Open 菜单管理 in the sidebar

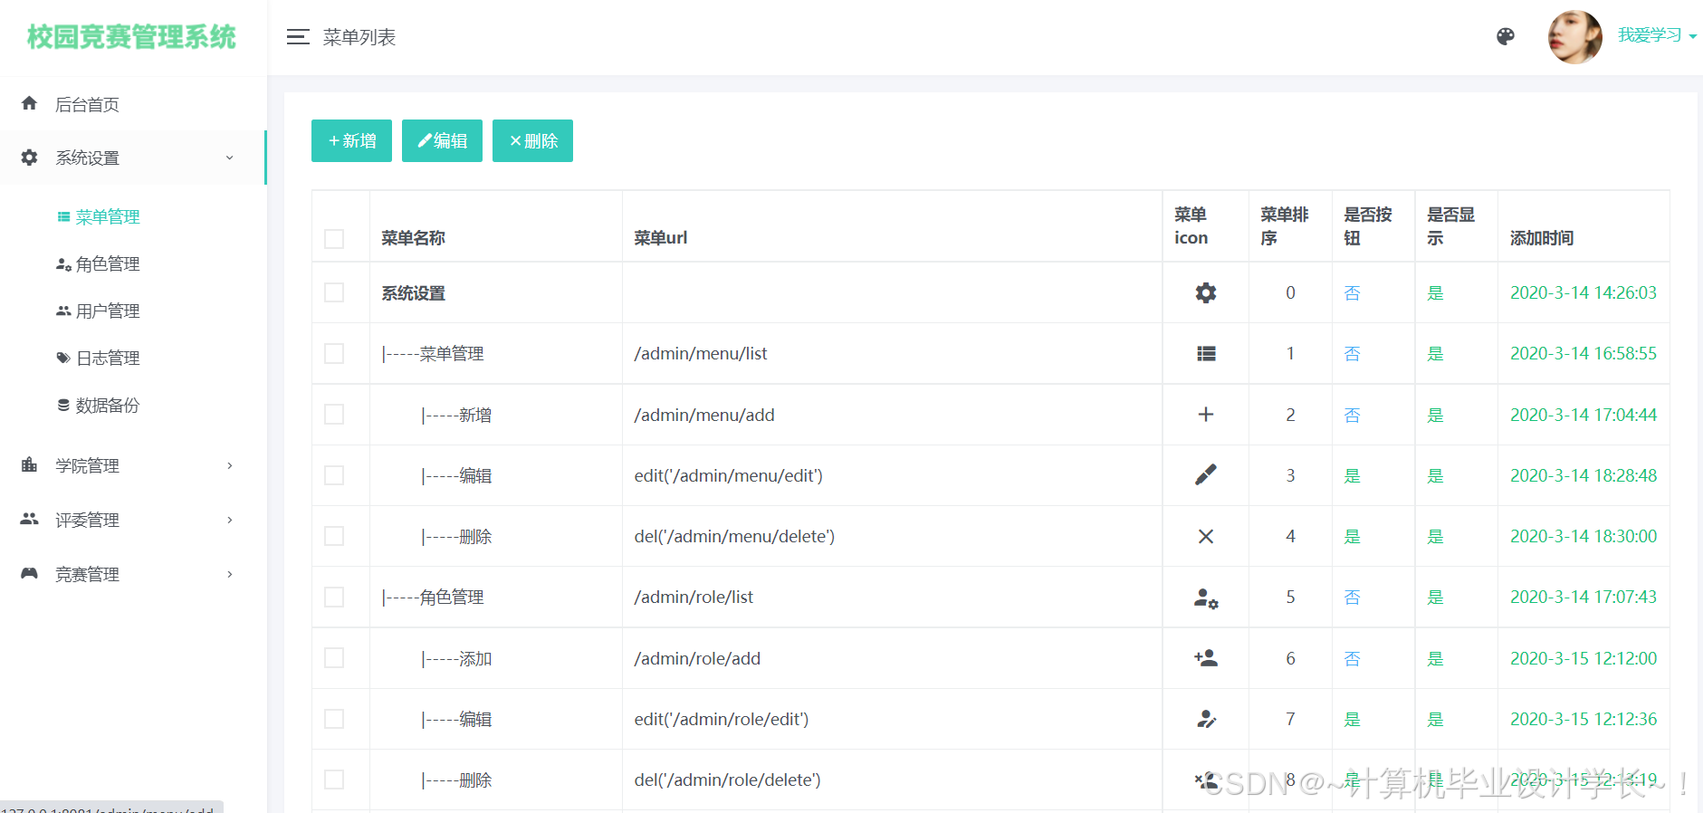[x=99, y=216]
